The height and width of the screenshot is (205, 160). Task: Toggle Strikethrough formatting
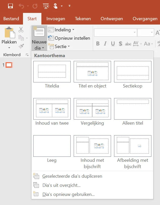pos(128,44)
